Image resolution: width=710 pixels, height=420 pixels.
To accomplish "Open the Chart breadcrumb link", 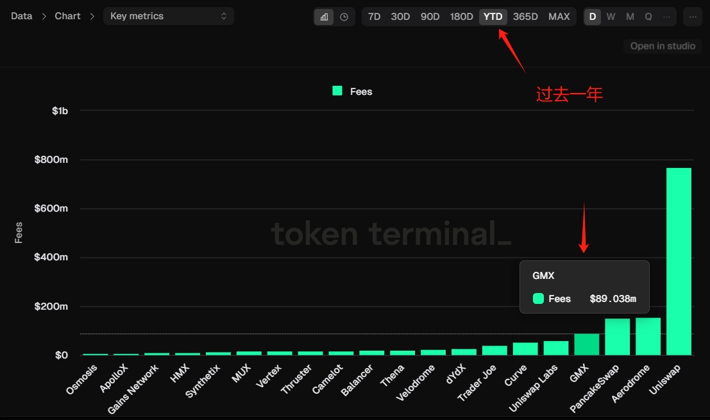I will point(67,16).
